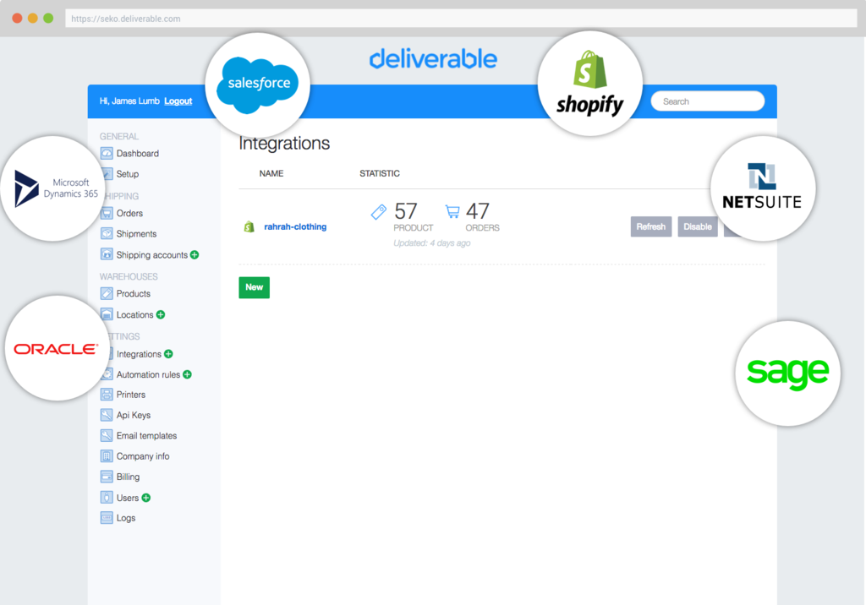Image resolution: width=866 pixels, height=605 pixels.
Task: Click the 57 PRODUCT count
Action: pos(413,215)
